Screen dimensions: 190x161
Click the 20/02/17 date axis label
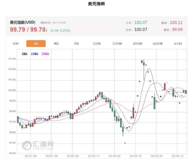(x=94, y=156)
